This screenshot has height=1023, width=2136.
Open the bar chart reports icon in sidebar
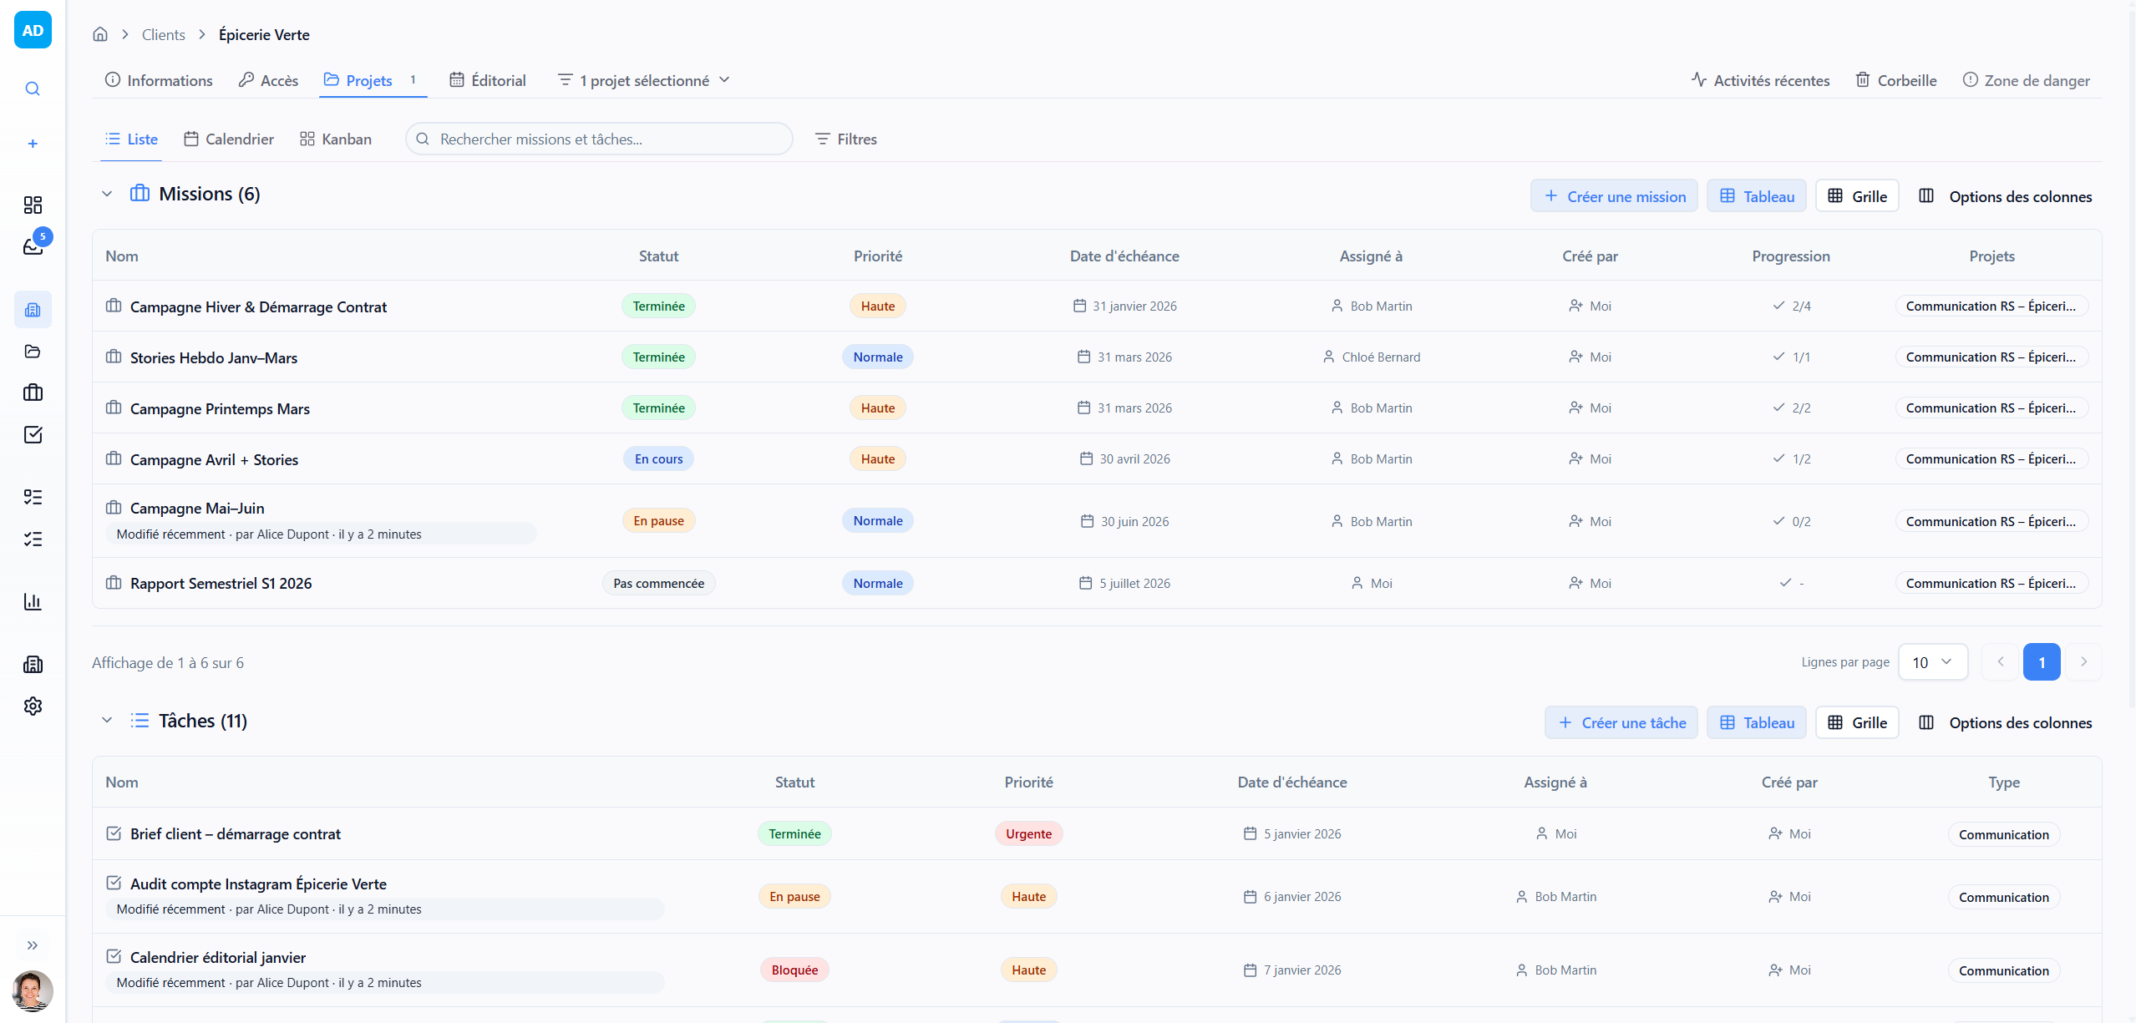point(33,601)
